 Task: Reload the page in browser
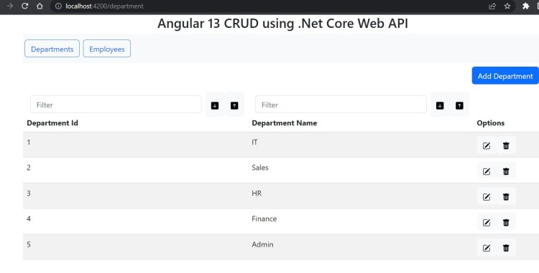[x=24, y=6]
